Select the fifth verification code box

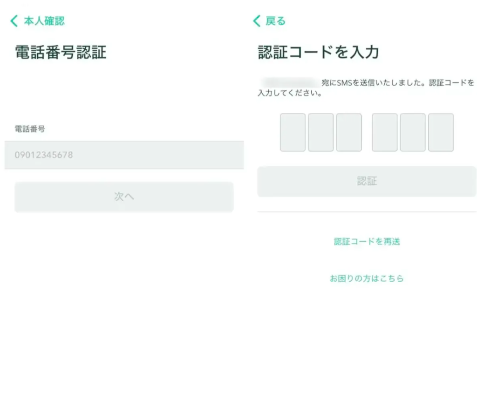pos(413,132)
